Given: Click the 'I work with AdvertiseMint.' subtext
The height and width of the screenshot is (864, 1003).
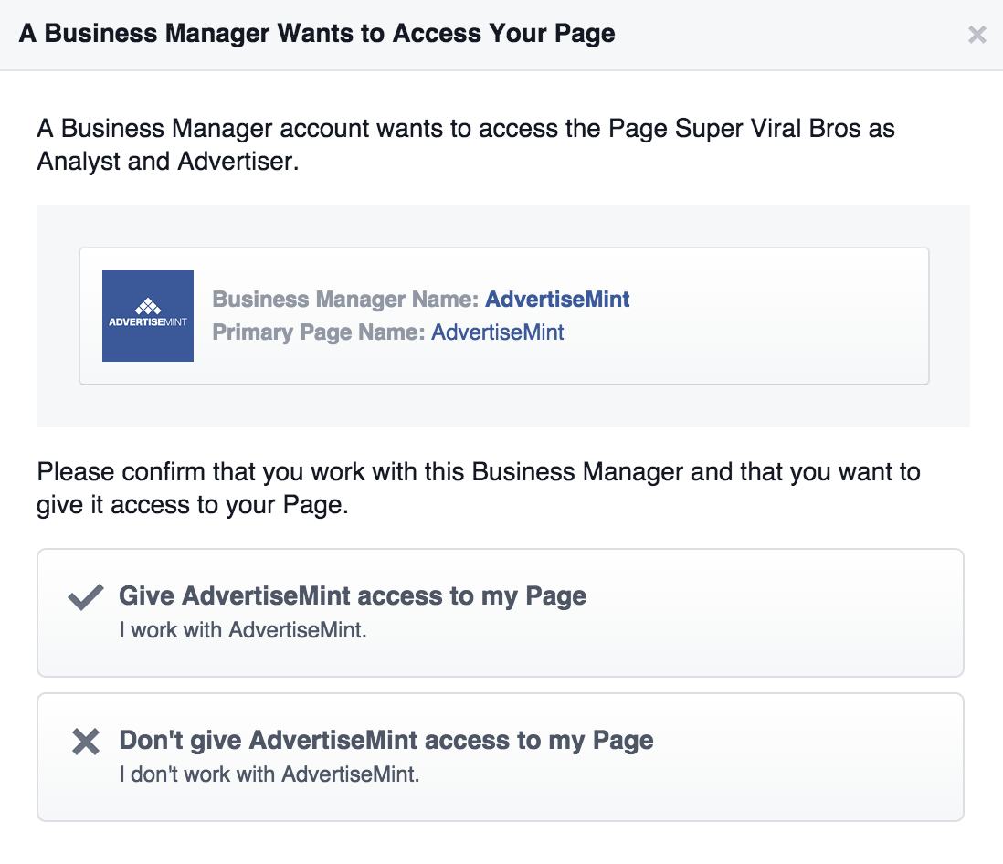Looking at the screenshot, I should [x=243, y=630].
